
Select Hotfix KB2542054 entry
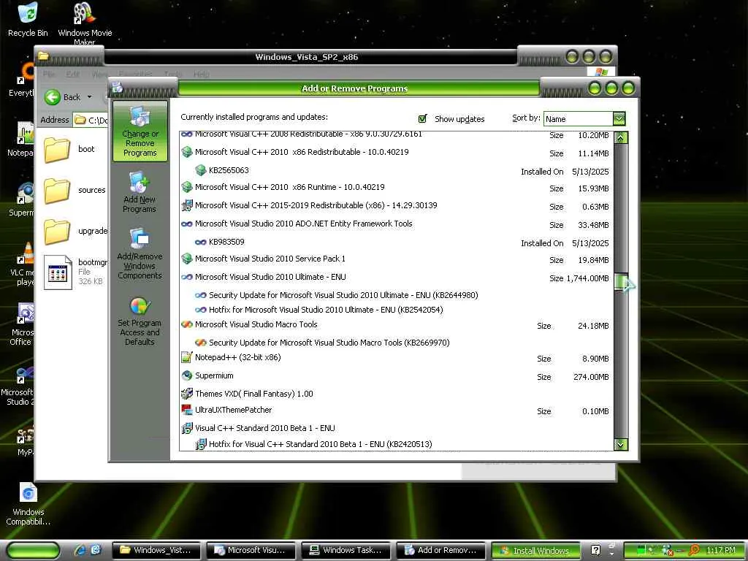pyautogui.click(x=326, y=310)
